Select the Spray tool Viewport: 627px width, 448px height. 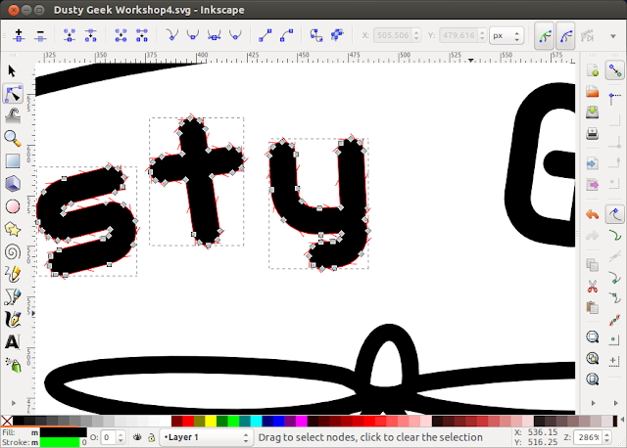pos(14,365)
